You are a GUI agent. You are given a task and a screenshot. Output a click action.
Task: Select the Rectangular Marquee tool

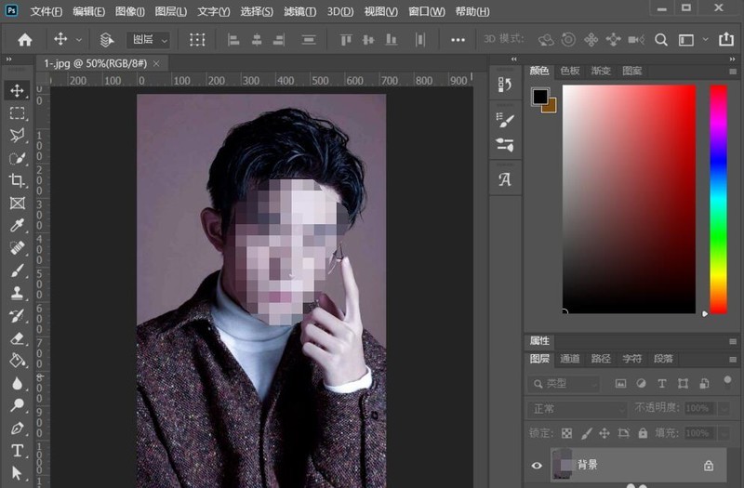[x=17, y=112]
